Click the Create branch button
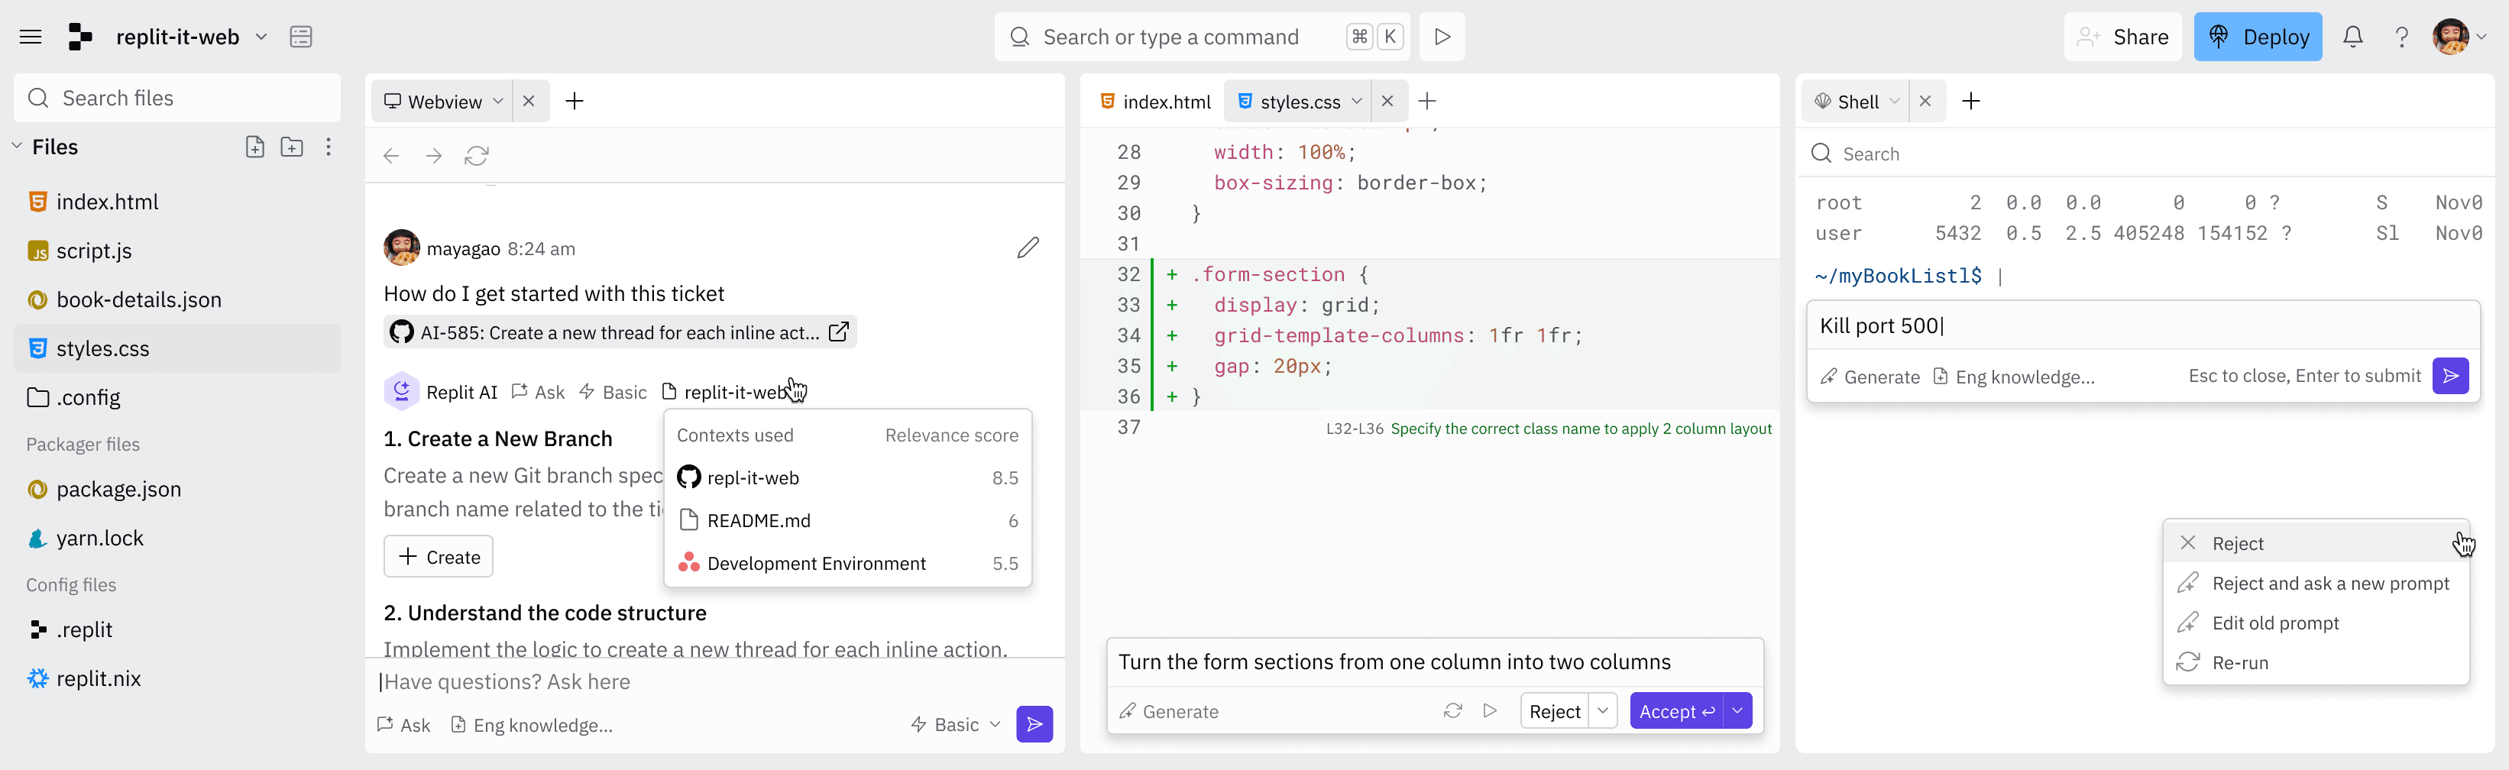Viewport: 2509px width, 770px height. [x=439, y=557]
